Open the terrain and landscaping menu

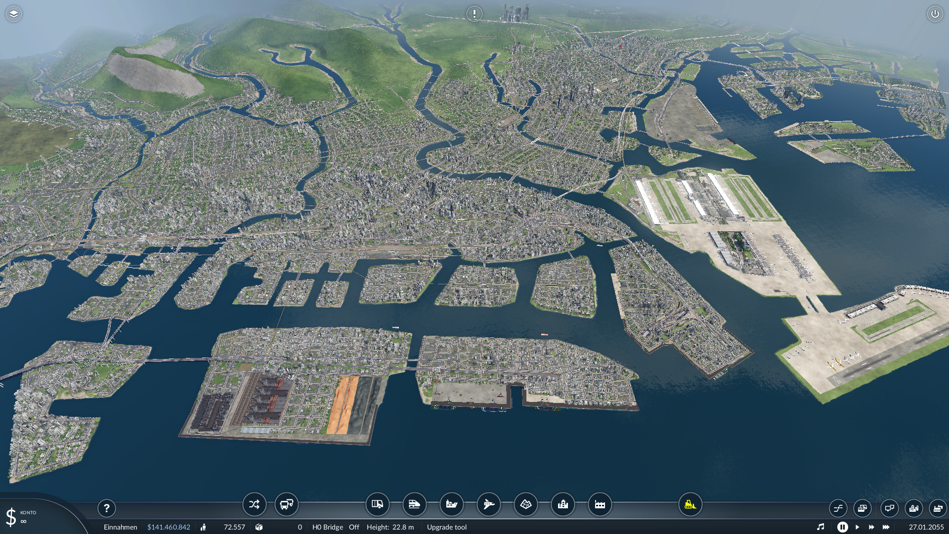(526, 504)
